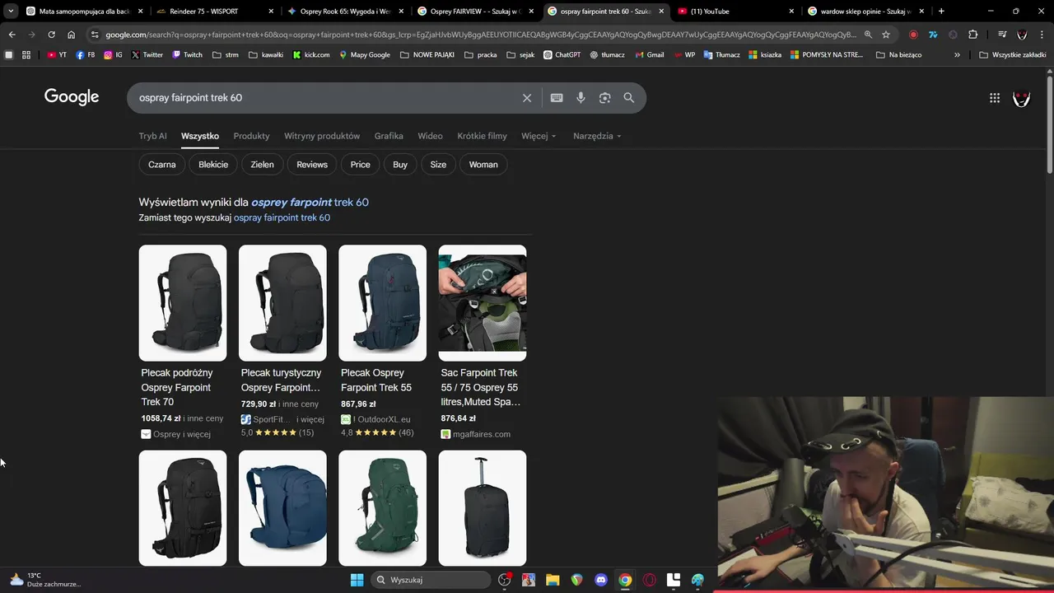Open the wheeled black luggage product image
1054x593 pixels.
click(483, 508)
